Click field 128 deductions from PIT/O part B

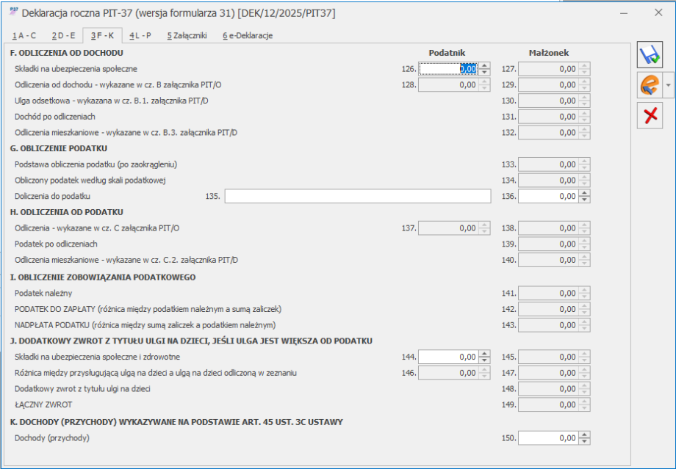coord(454,85)
